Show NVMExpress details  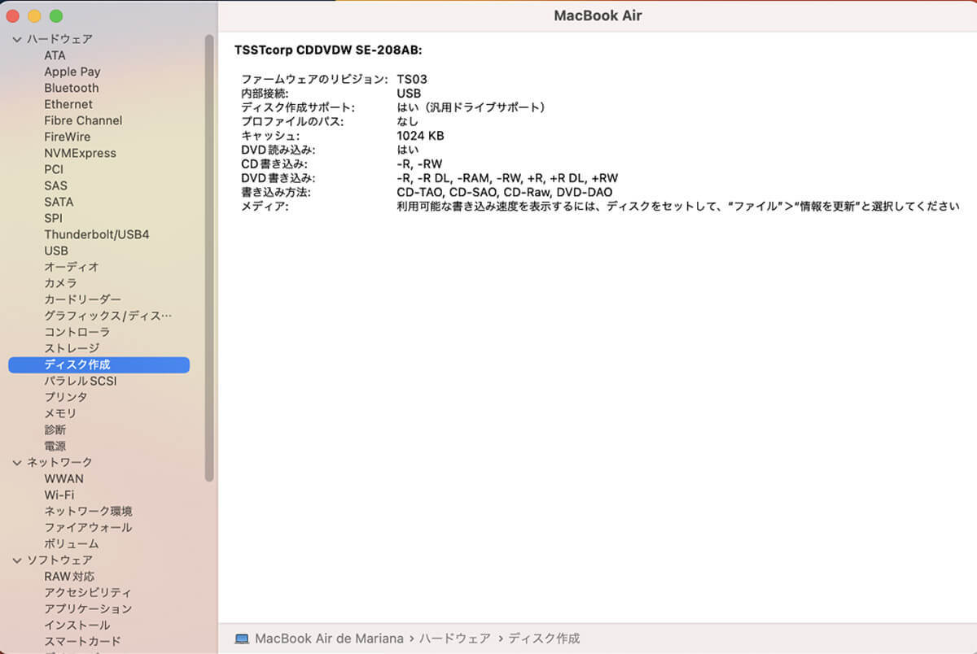point(80,153)
